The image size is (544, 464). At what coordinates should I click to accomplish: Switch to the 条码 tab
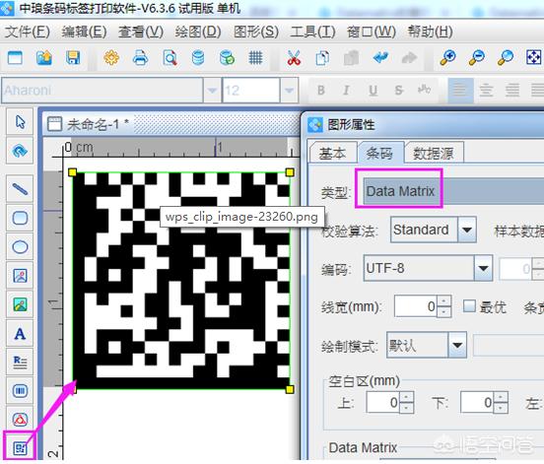[x=379, y=153]
